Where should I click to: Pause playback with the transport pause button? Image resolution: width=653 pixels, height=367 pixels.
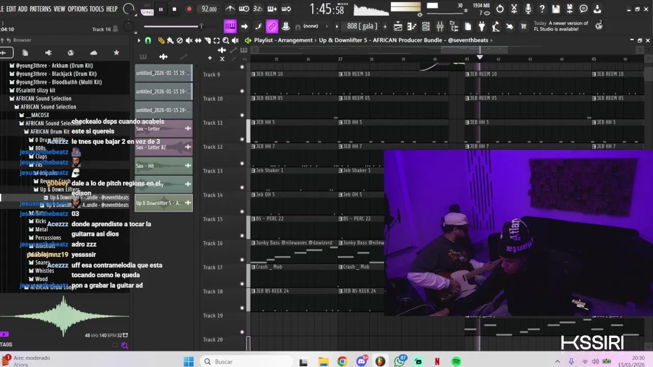161,9
